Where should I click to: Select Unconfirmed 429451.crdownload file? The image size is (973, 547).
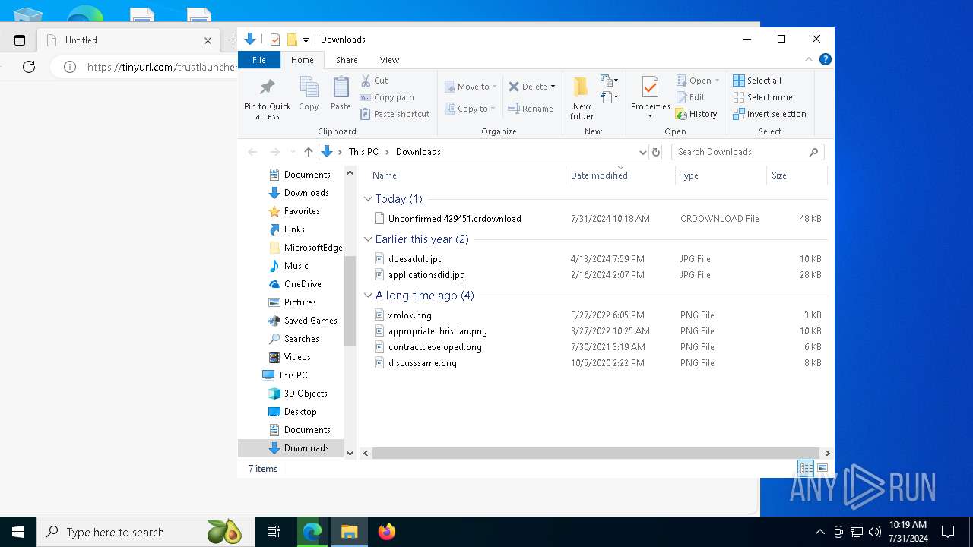[455, 219]
